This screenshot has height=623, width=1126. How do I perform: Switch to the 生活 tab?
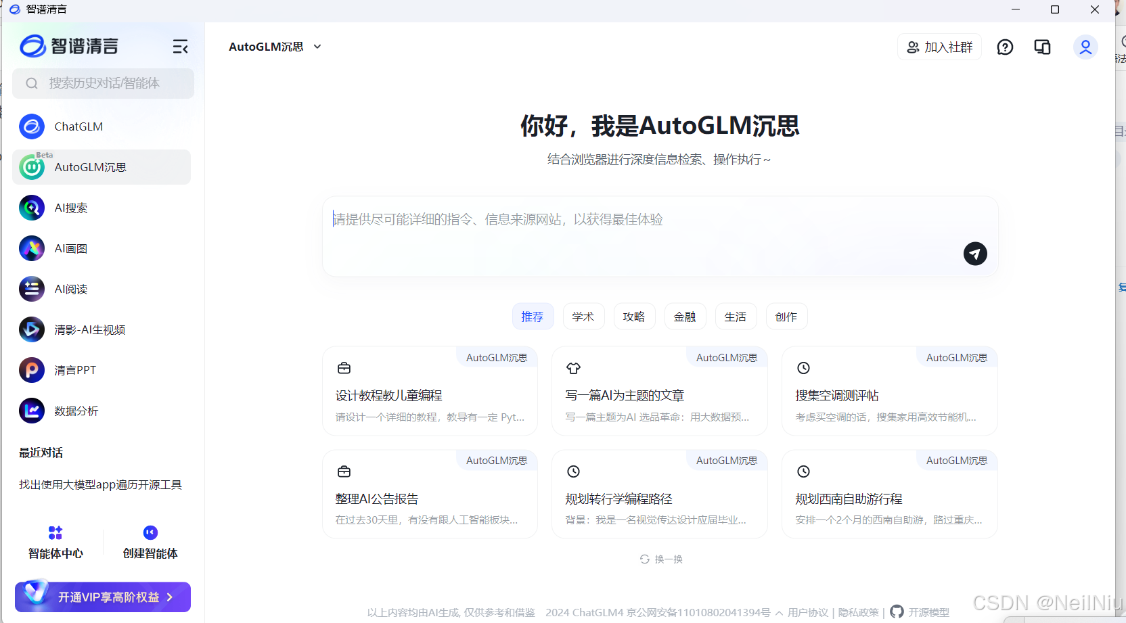(736, 317)
